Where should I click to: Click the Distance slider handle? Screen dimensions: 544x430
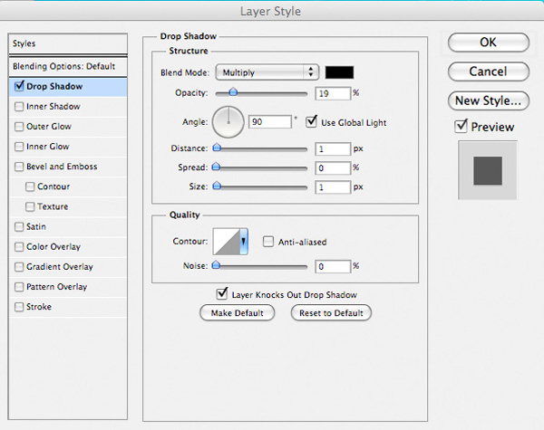[217, 148]
